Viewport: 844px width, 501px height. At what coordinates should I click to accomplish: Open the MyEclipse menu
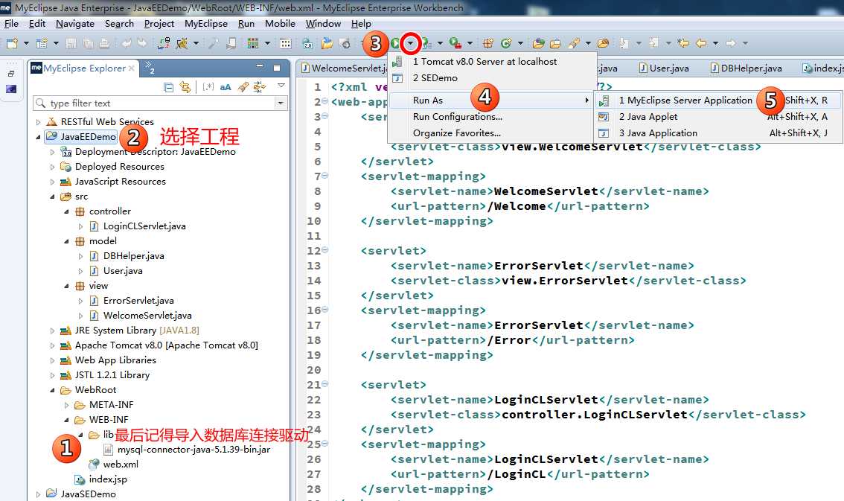click(205, 24)
